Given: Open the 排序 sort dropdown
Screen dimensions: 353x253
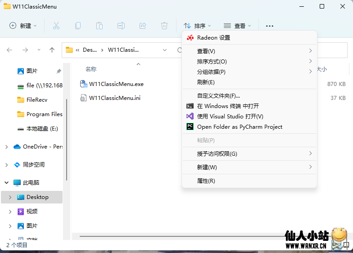Looking at the screenshot, I should coord(197,26).
